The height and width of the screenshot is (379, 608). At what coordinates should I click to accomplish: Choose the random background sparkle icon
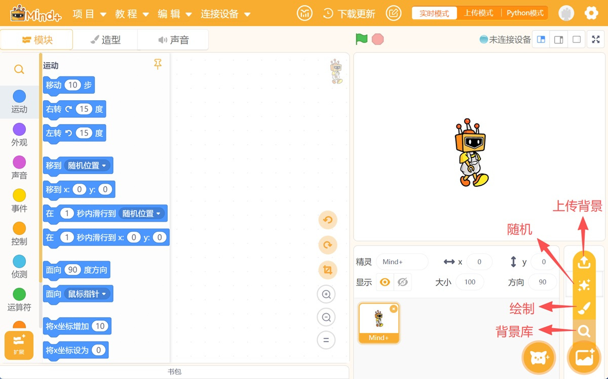pyautogui.click(x=584, y=285)
